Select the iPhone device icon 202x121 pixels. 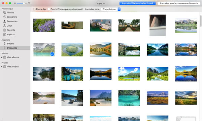point(4,44)
